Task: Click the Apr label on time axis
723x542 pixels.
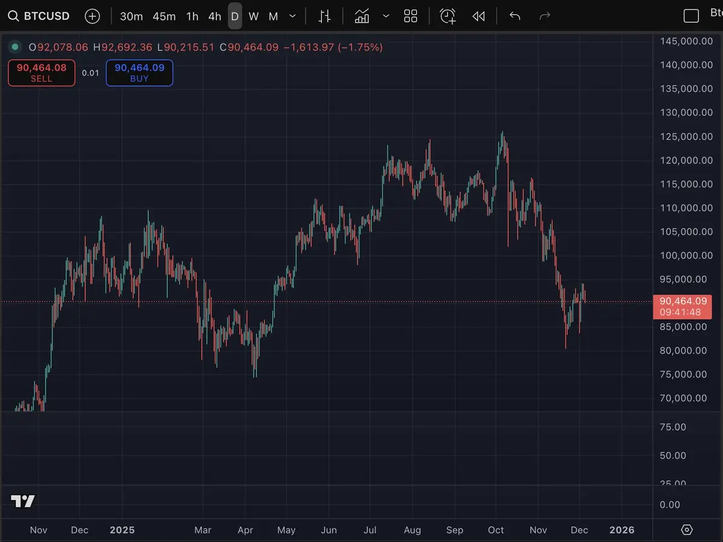Action: click(x=245, y=530)
